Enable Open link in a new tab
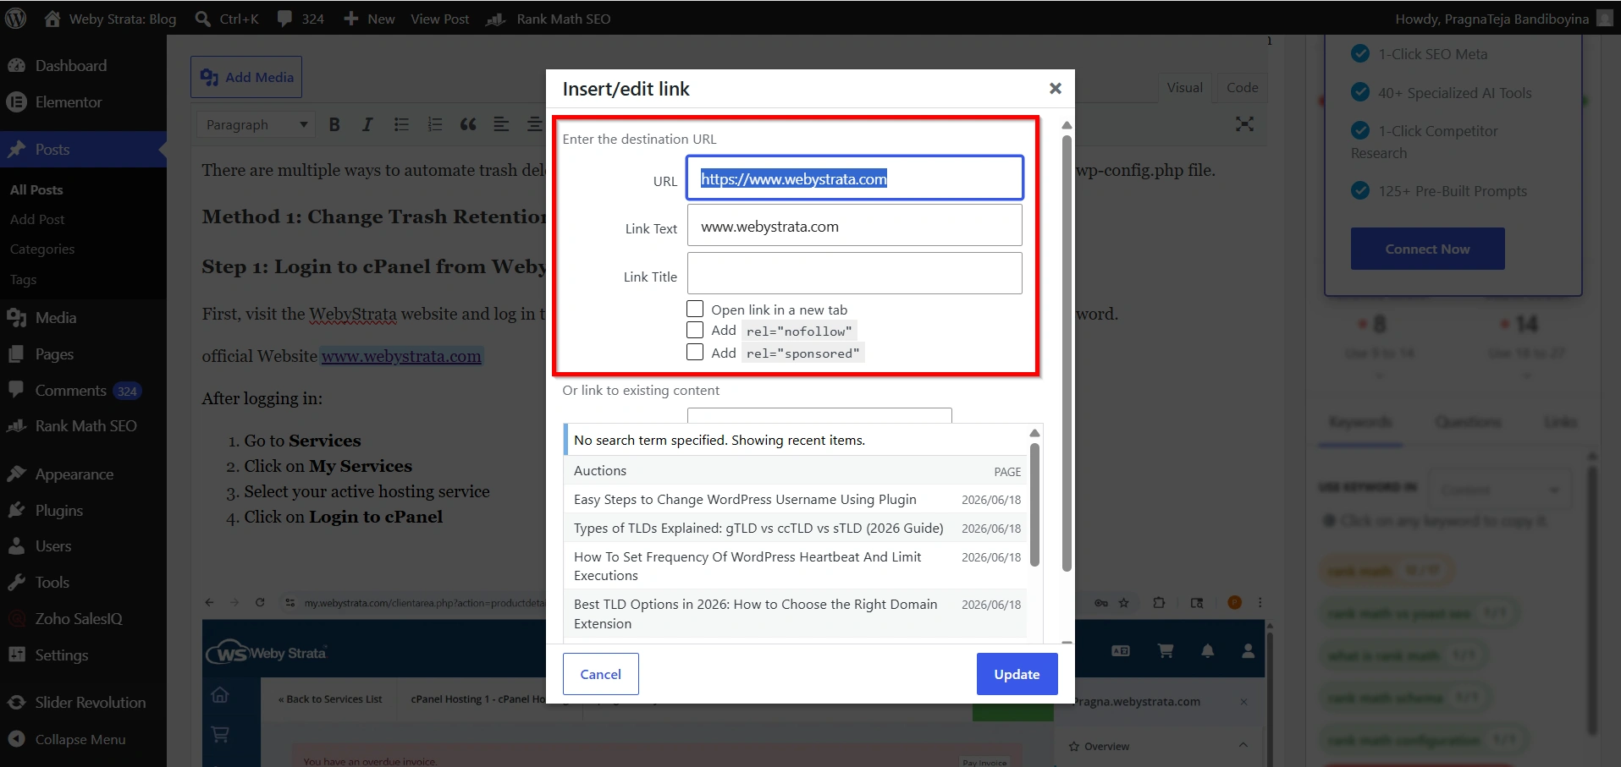 (695, 309)
